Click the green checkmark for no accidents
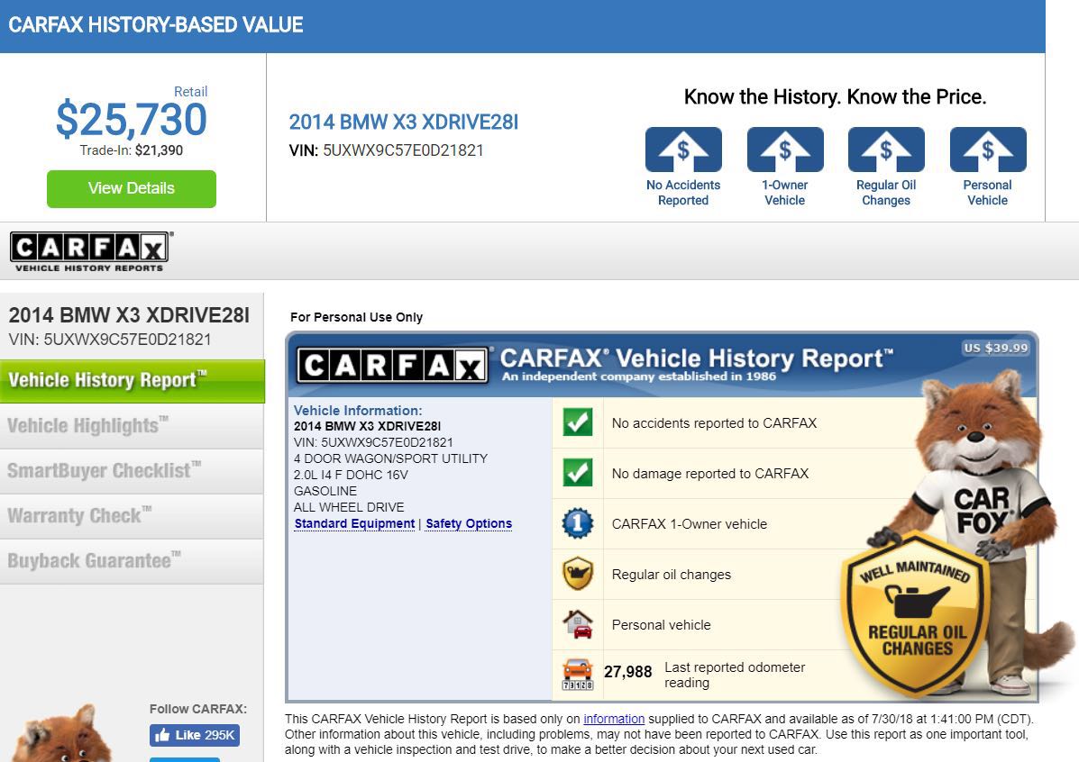1079x762 pixels. [x=578, y=422]
